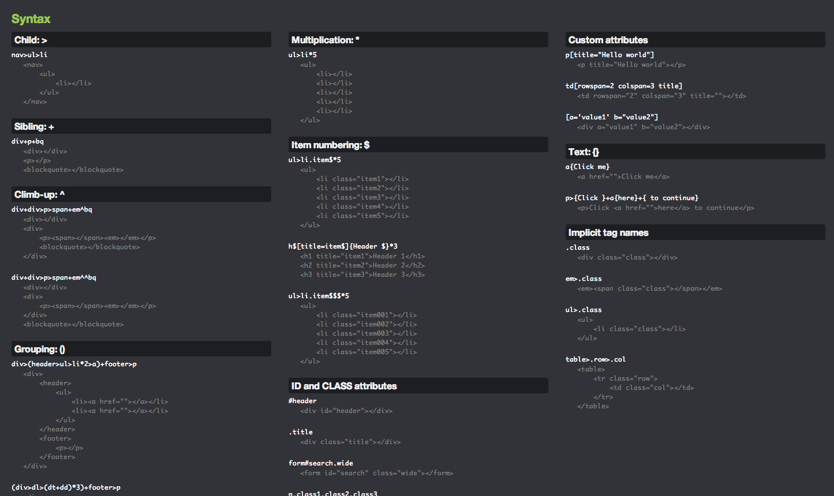Select the "Climb-up: ^" section header

pos(39,194)
